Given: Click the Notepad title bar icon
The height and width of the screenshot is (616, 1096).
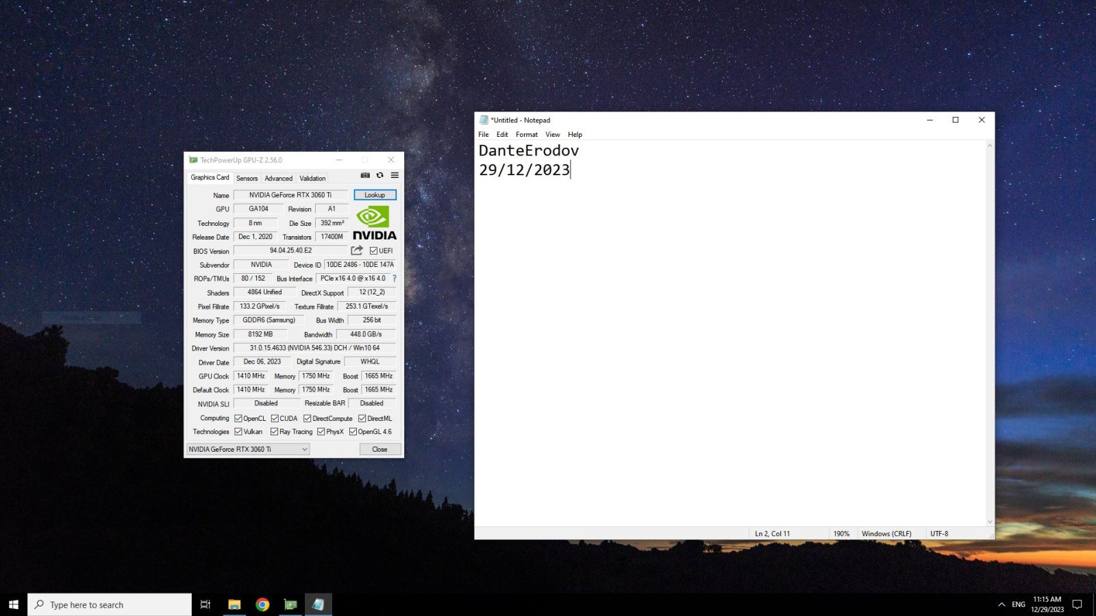Looking at the screenshot, I should (x=484, y=120).
